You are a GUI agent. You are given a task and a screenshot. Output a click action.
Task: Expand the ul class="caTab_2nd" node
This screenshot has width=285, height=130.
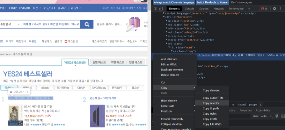(x=167, y=32)
